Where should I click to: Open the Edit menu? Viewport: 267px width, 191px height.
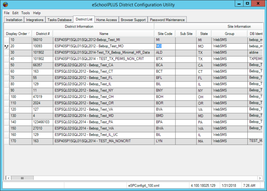click(x=15, y=13)
